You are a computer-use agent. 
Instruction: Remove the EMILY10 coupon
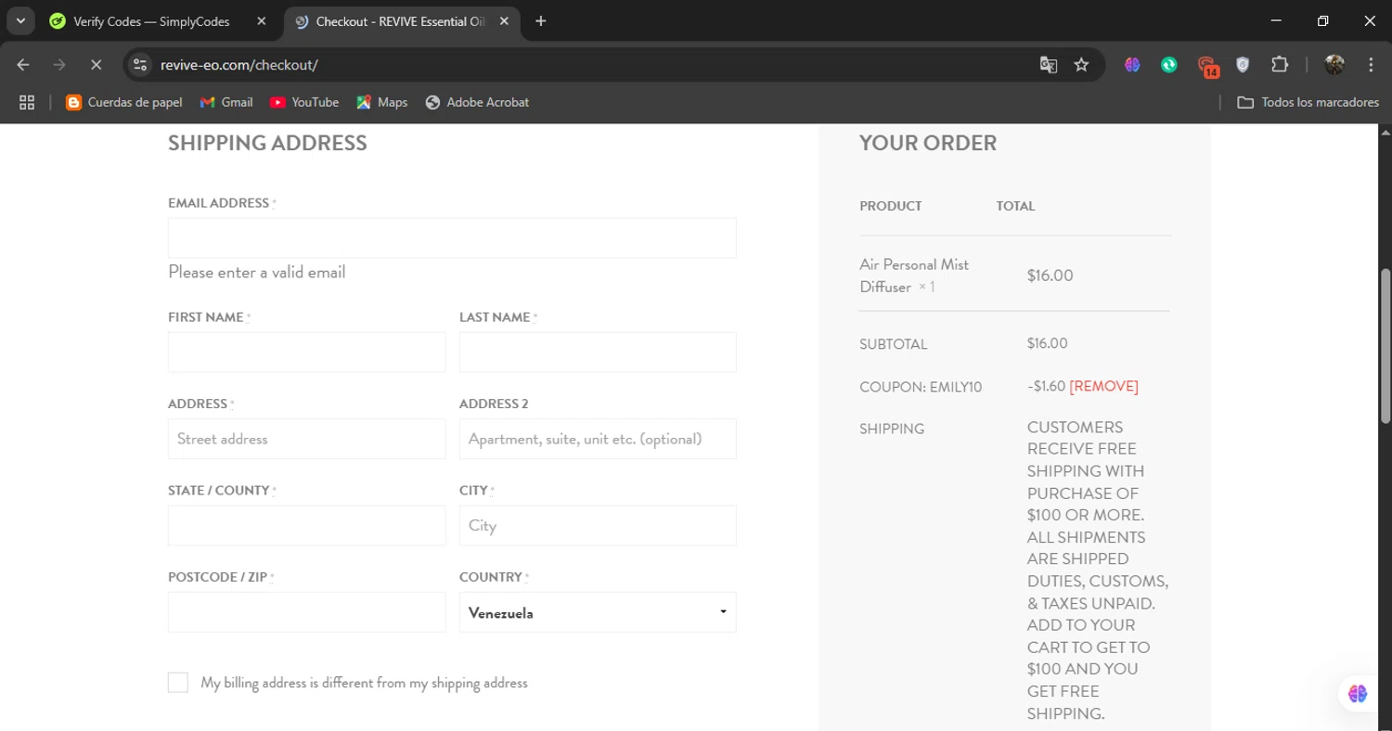[x=1103, y=386]
